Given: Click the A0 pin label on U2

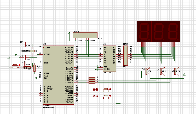Looking at the screenshot, I should pyautogui.click(x=105, y=48).
